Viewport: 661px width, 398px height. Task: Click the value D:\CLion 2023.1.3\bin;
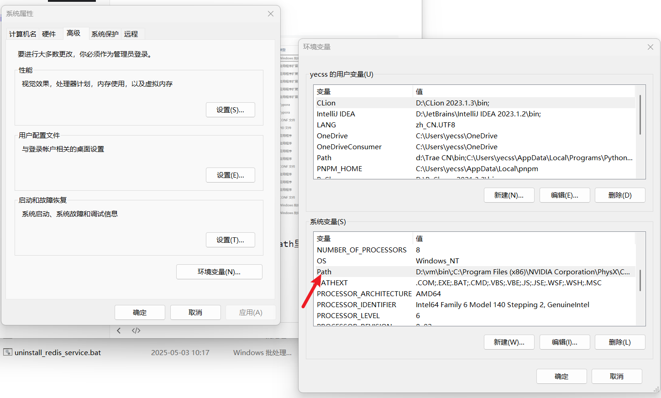452,103
